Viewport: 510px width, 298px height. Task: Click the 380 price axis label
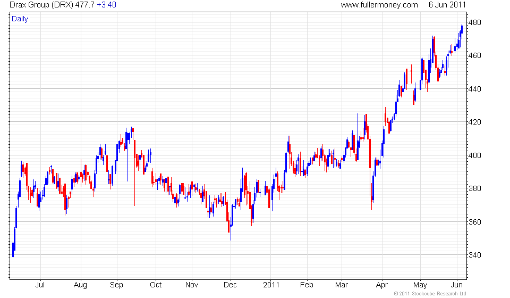(x=474, y=188)
